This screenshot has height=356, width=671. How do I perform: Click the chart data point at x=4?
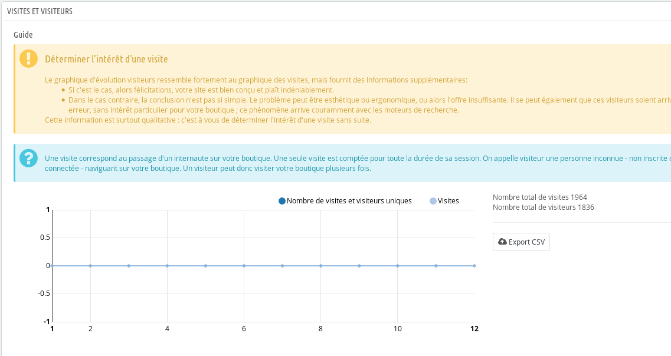(168, 266)
